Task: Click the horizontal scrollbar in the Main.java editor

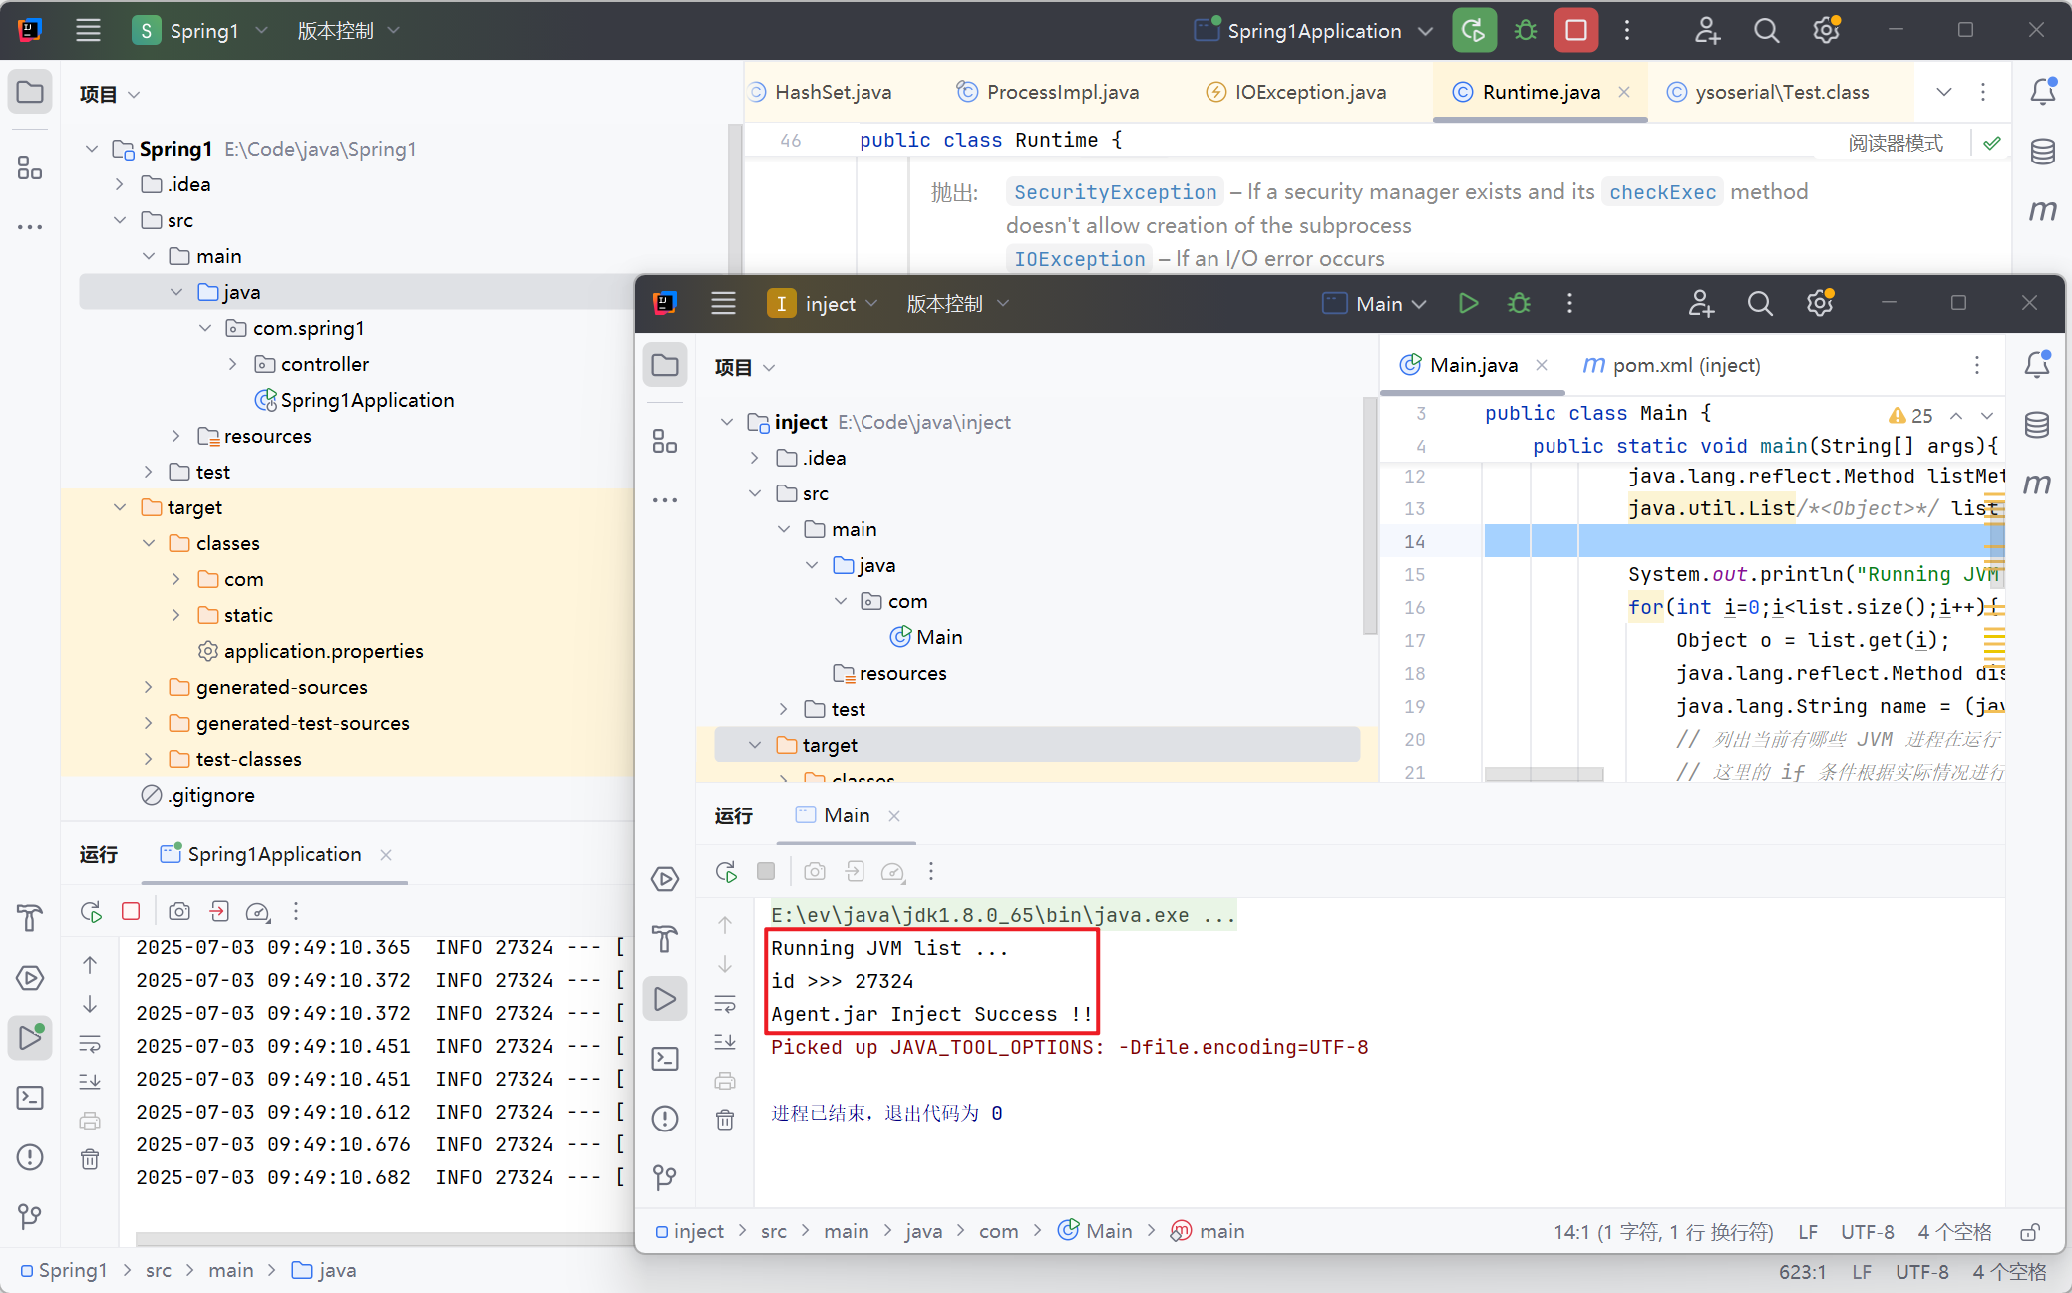Action: 1544,774
